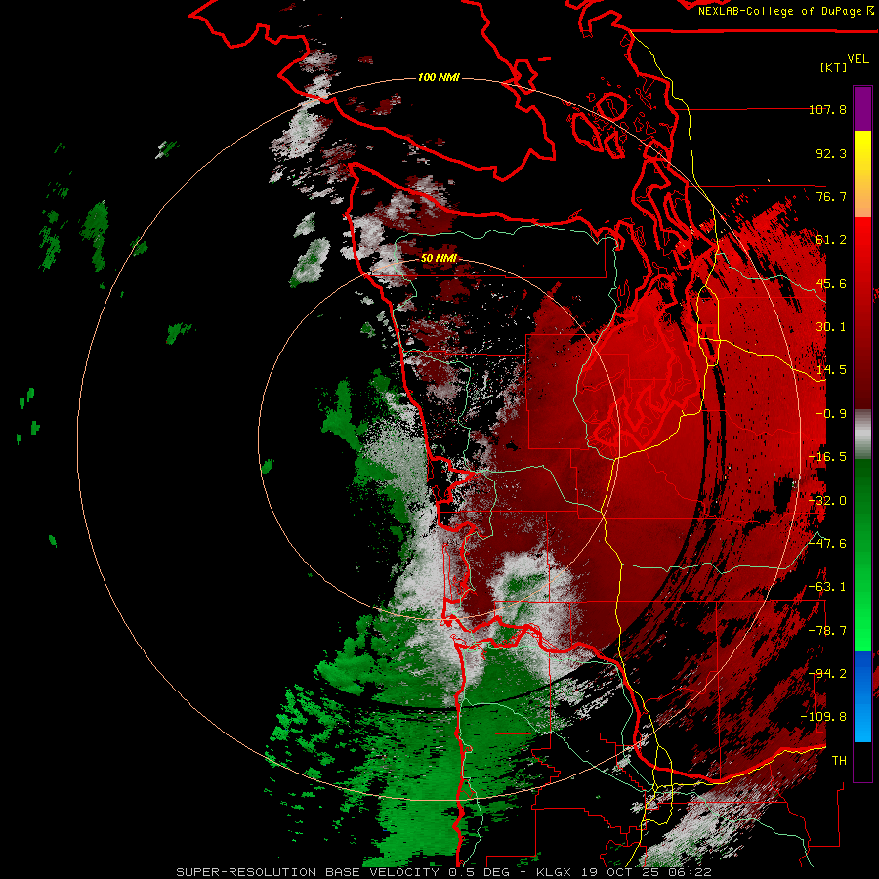This screenshot has width=879, height=879.
Task: Click the 61.2 velocity scale value
Action: 831,240
